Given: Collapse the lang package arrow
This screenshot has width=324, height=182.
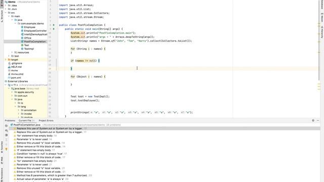Looking at the screenshot, I should (x=16, y=107).
